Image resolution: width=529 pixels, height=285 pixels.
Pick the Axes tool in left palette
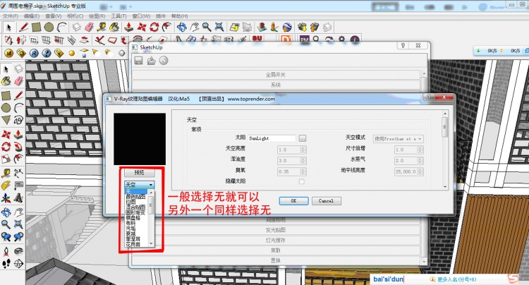(x=6, y=198)
